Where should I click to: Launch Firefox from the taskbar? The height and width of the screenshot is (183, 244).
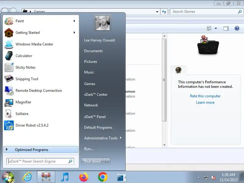pos(84,177)
